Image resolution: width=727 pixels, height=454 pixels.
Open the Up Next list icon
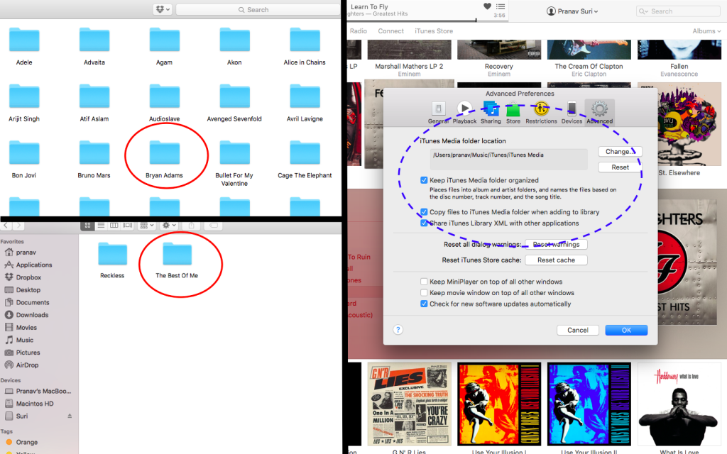click(x=501, y=6)
